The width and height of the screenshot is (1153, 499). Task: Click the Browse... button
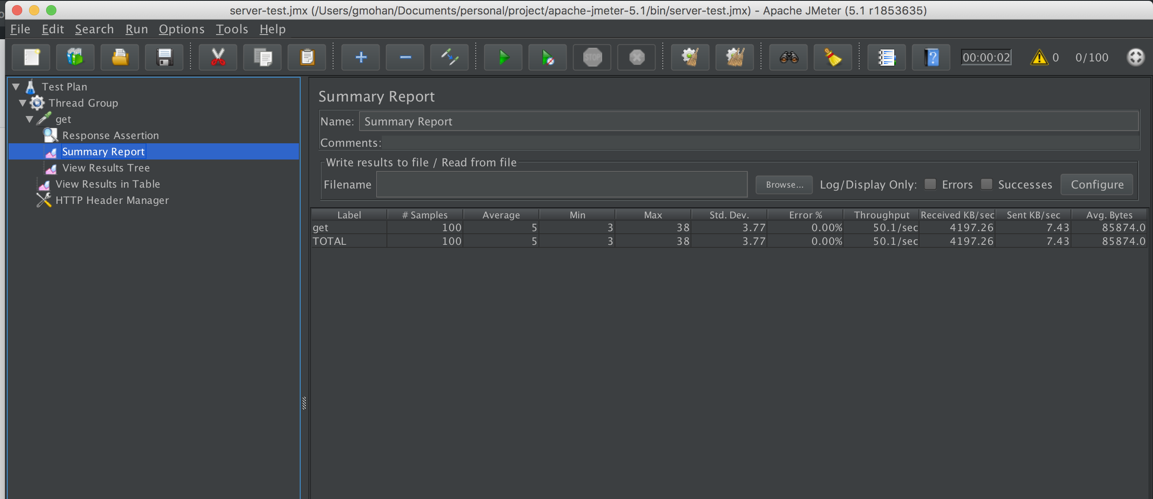(784, 185)
